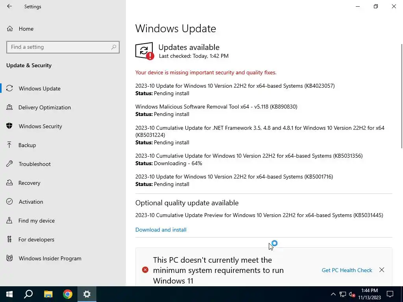Click the .NET Framework KB5031224 update entry

coord(260,131)
